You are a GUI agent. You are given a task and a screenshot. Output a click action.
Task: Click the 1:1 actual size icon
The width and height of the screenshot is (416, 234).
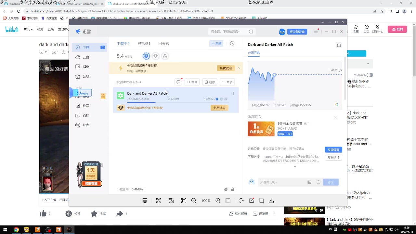click(228, 201)
